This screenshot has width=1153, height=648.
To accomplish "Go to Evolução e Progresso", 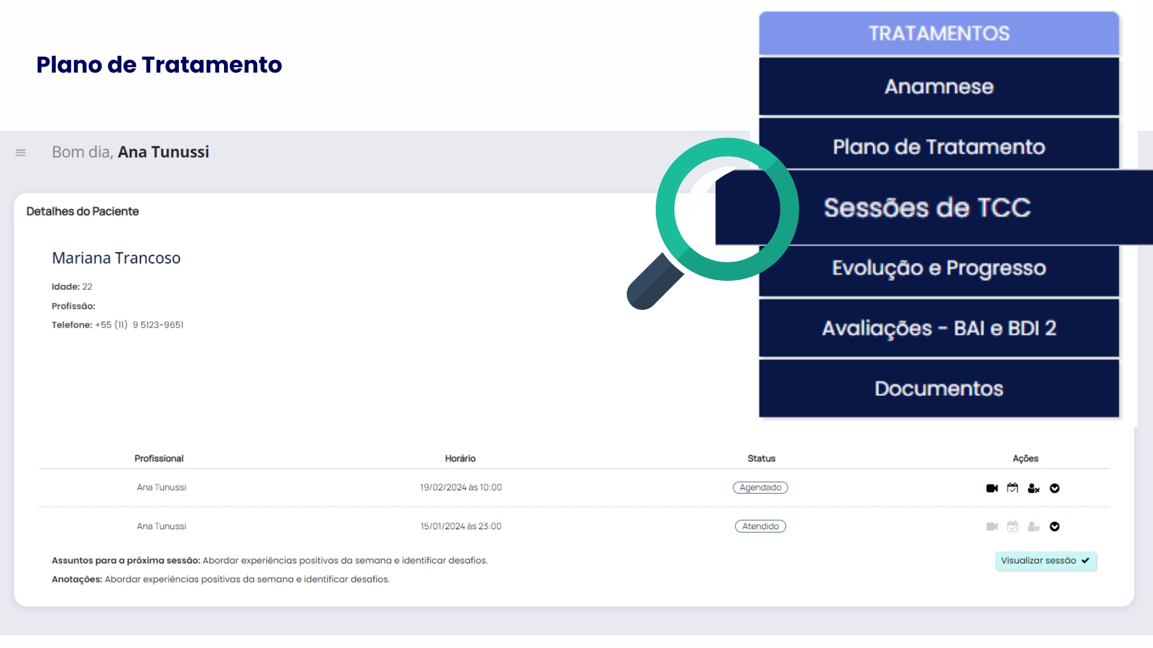I will [x=939, y=271].
